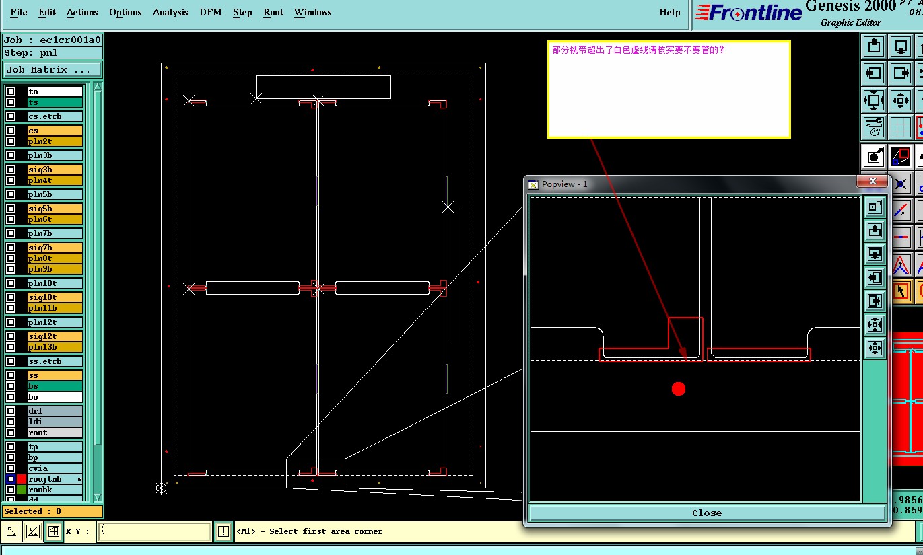Click the pan down icon in main toolbar
Image resolution: width=923 pixels, height=555 pixels.
[x=901, y=47]
